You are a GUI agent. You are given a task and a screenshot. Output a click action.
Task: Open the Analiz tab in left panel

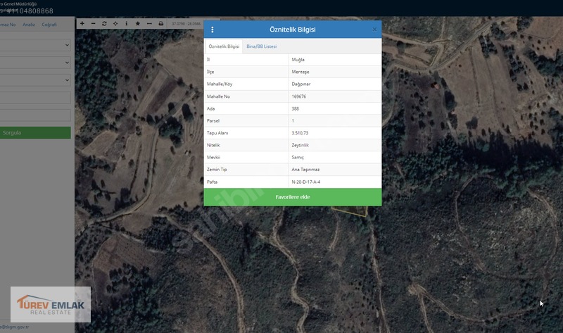pos(29,25)
